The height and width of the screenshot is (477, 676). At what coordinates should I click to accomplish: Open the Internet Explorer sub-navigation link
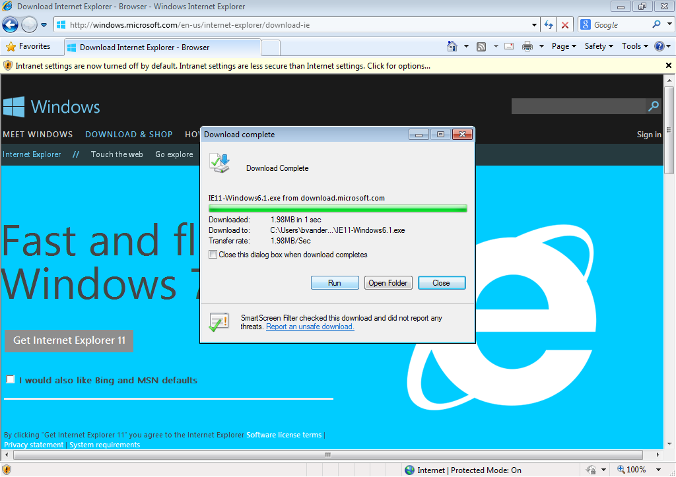(x=32, y=154)
